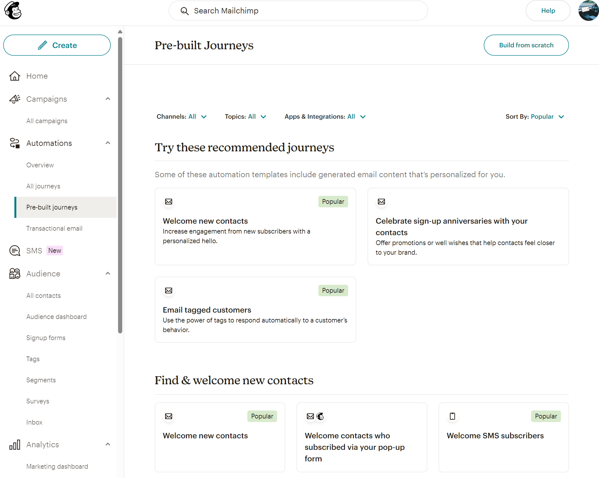Screen dimensions: 599x478
Task: Click email icon on Celebrate sign-up anniversaries card
Action: tap(381, 202)
